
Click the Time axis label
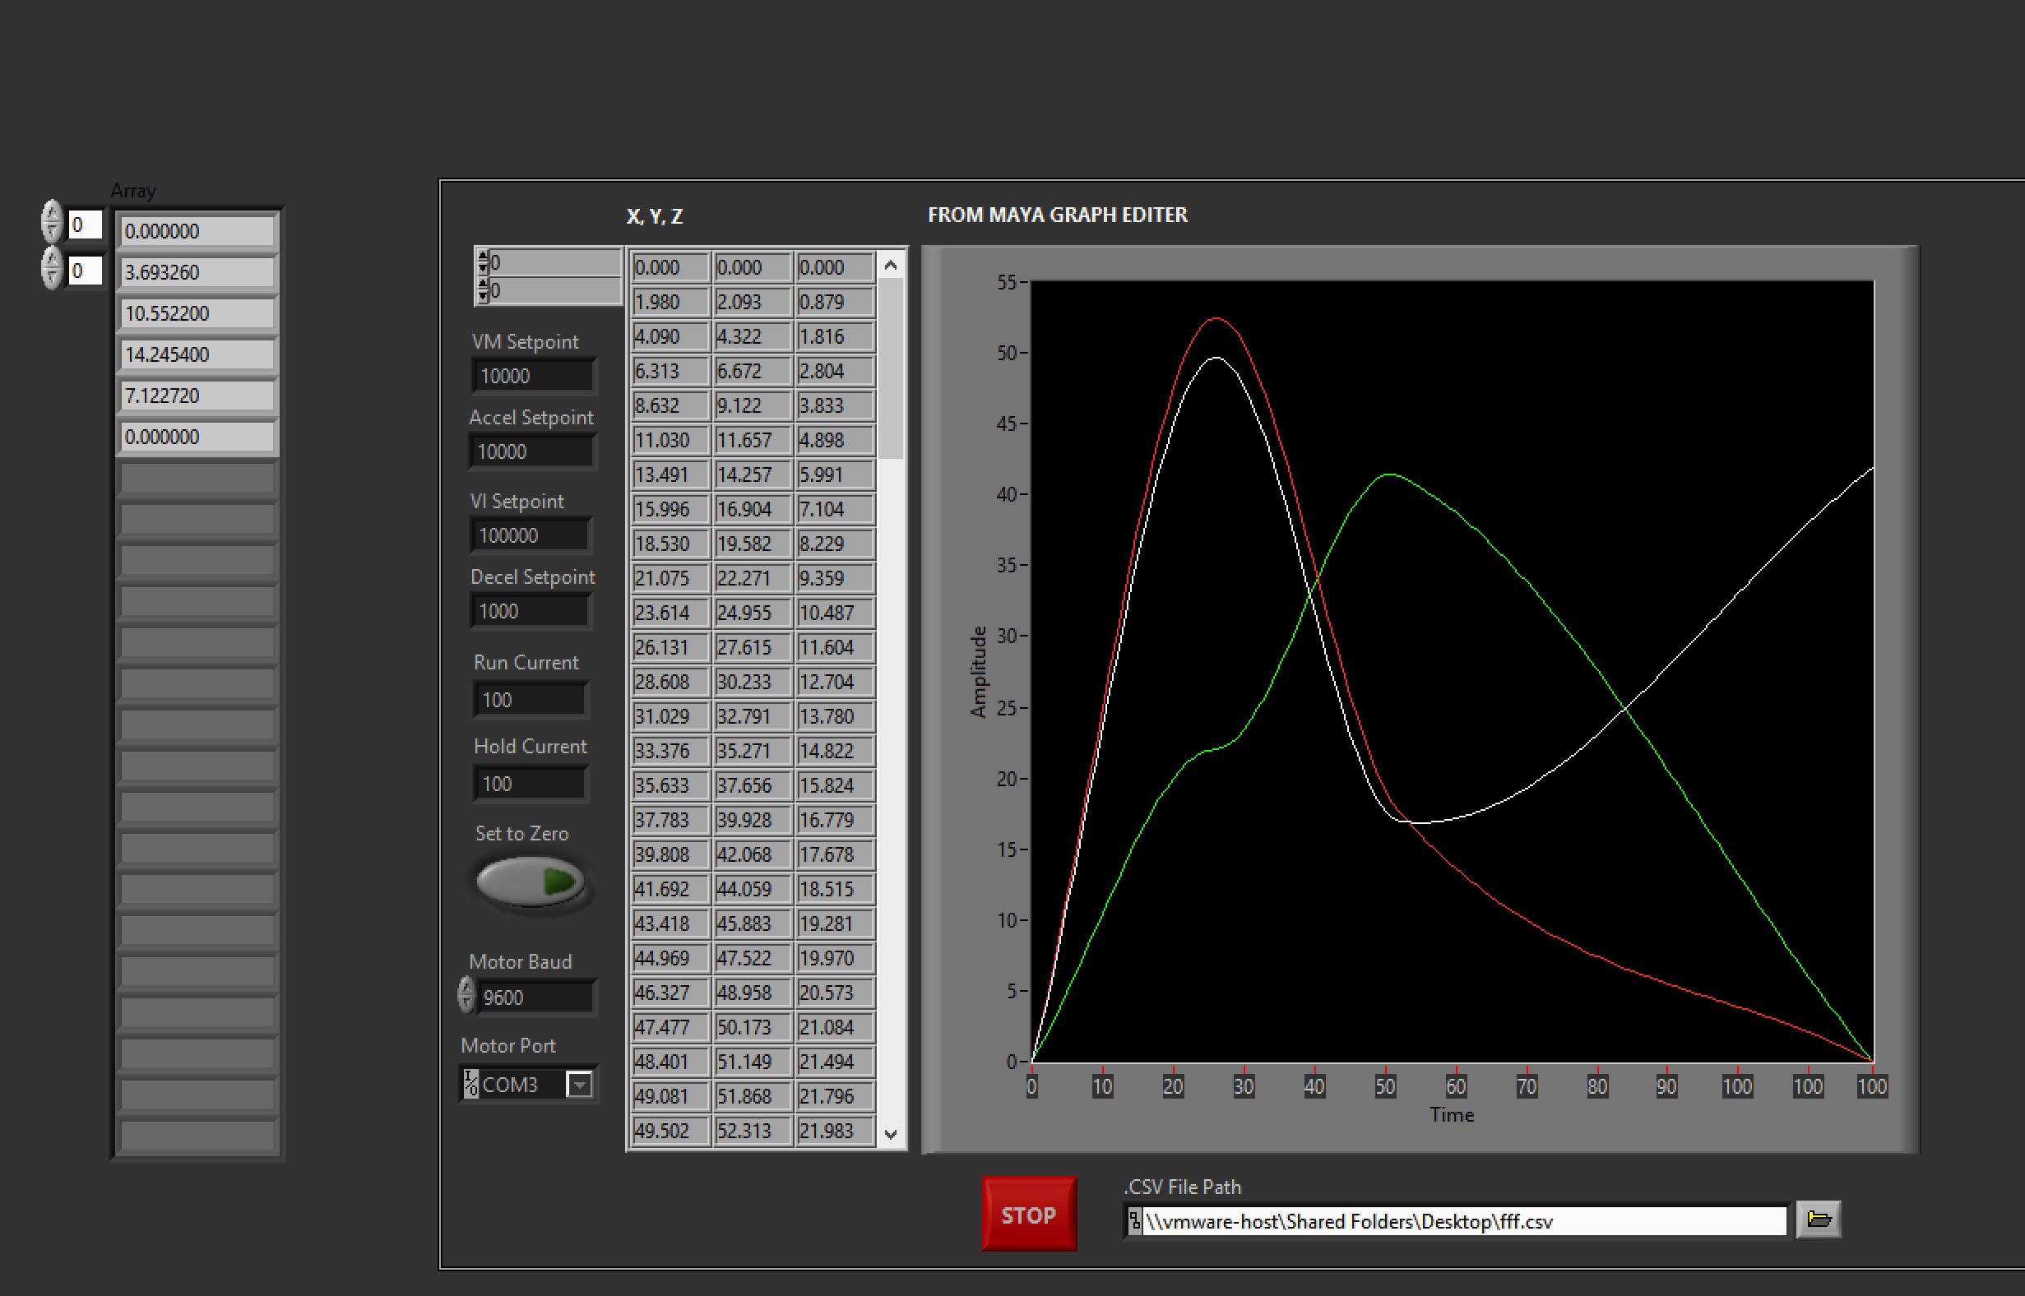[1452, 1114]
